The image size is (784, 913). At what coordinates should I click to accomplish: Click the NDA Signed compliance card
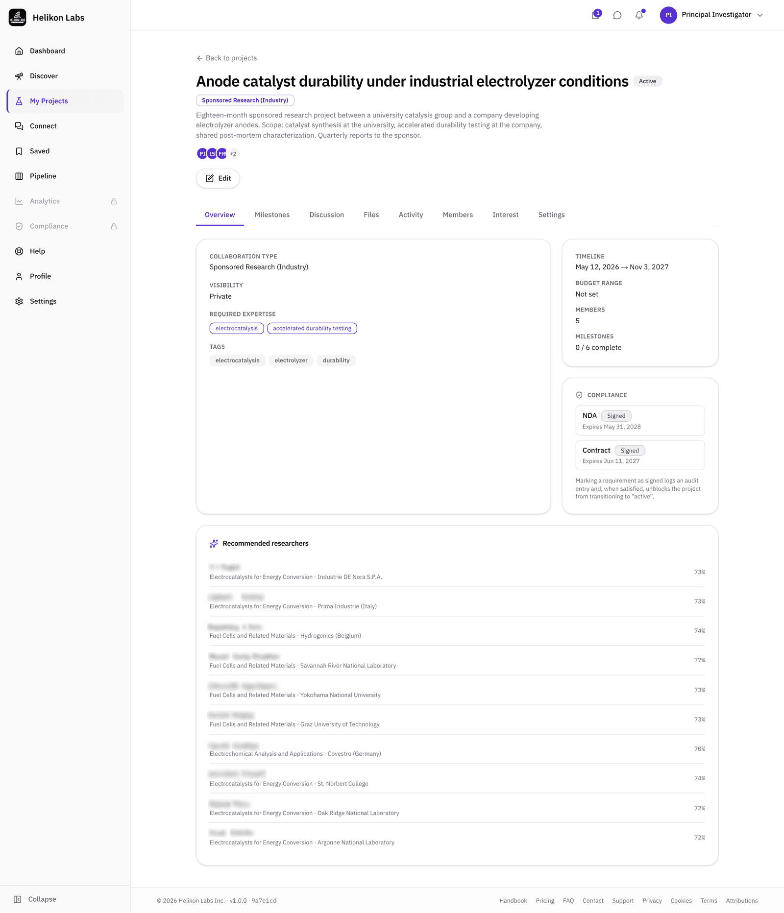coord(640,421)
